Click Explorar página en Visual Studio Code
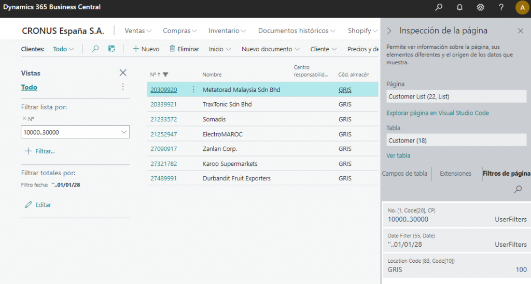Screen dimensions: 531x284 click(x=437, y=113)
